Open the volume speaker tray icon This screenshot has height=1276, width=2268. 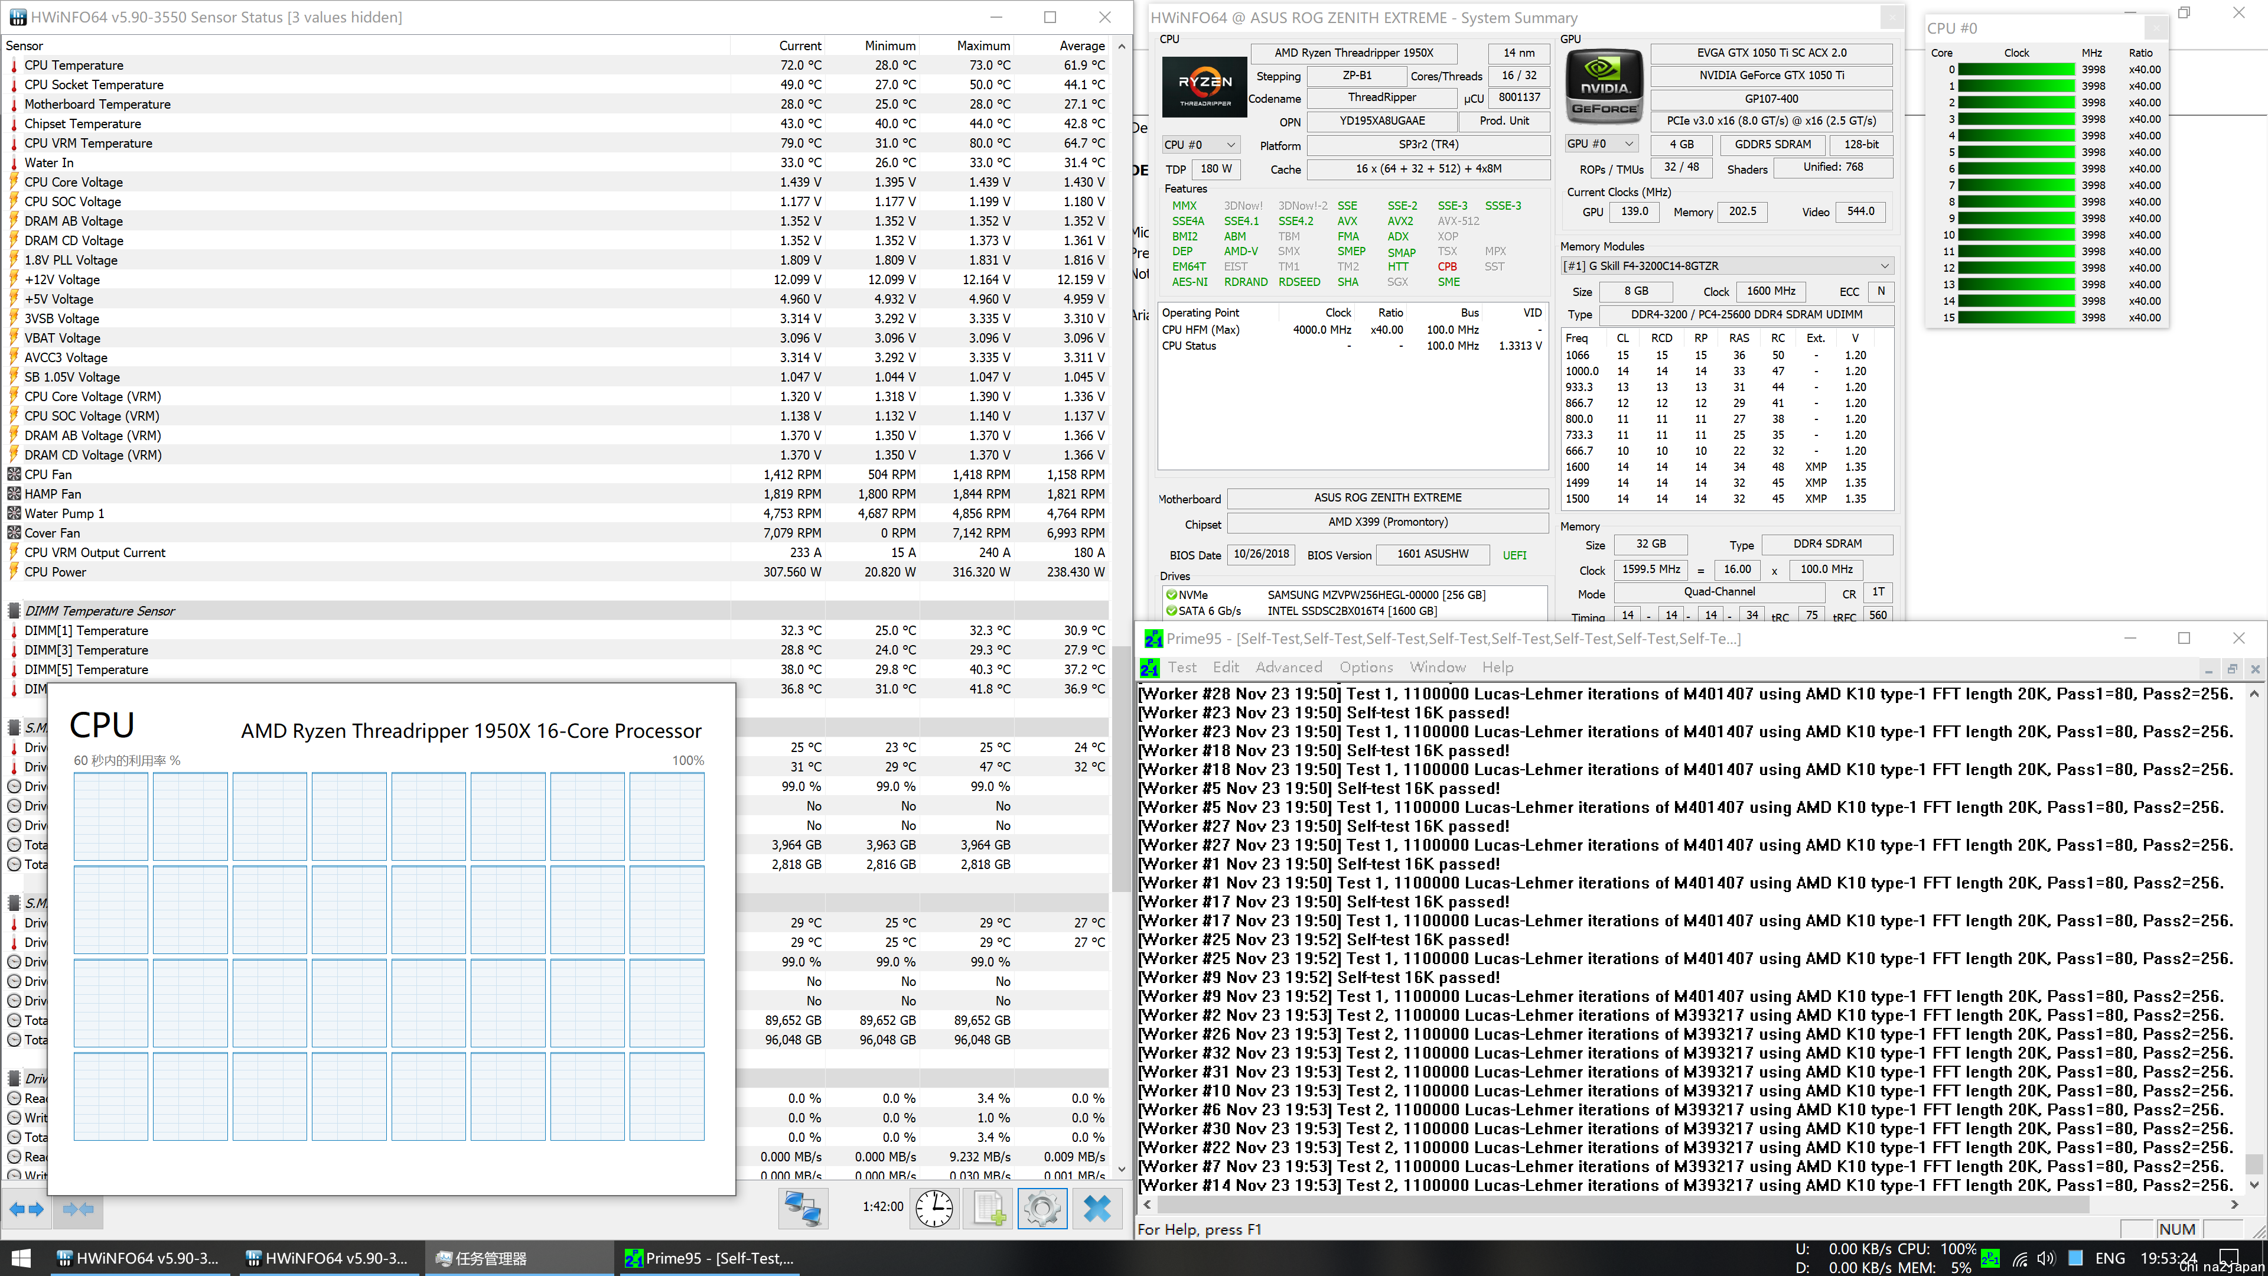pos(2046,1258)
